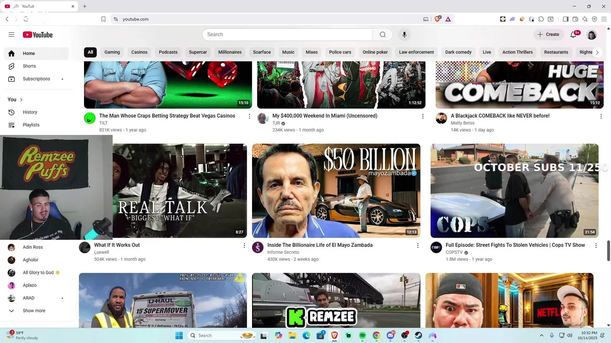Viewport: 611px width, 343px height.
Task: Open browser extensions puzzle icon
Action: click(x=541, y=19)
